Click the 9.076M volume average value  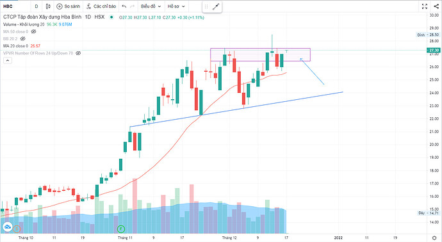point(65,24)
